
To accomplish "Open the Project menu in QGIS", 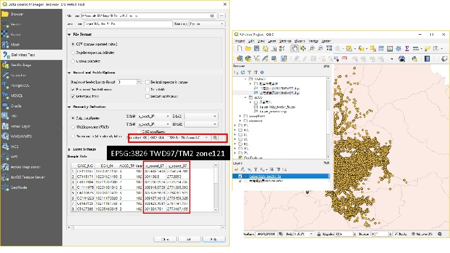I will pos(240,41).
